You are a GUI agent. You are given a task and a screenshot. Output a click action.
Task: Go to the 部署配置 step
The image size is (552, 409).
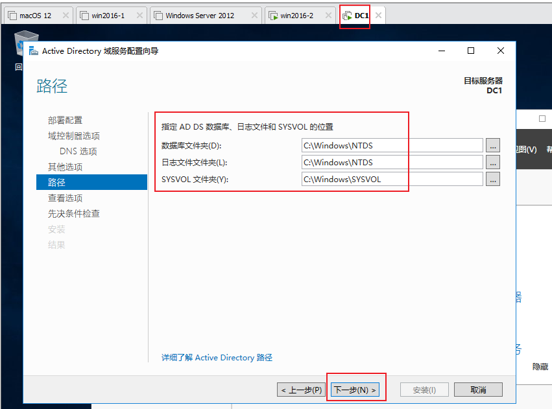click(65, 121)
